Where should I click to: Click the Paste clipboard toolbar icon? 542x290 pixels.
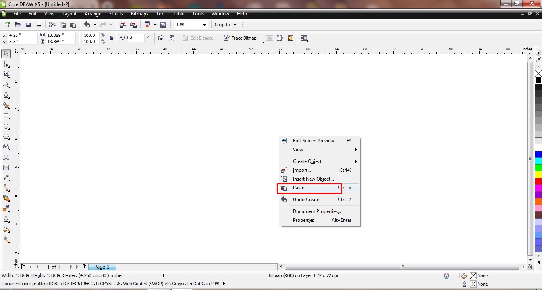click(73, 25)
